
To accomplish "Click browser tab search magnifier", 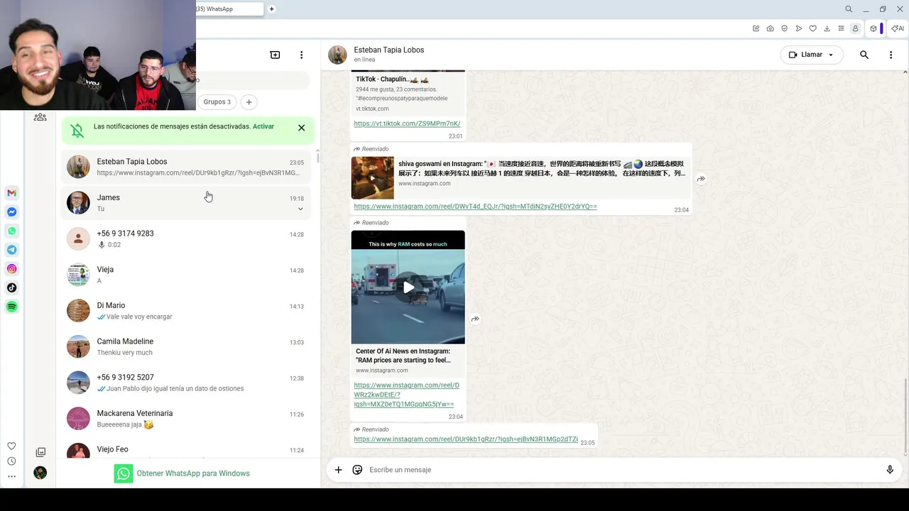I will point(849,9).
